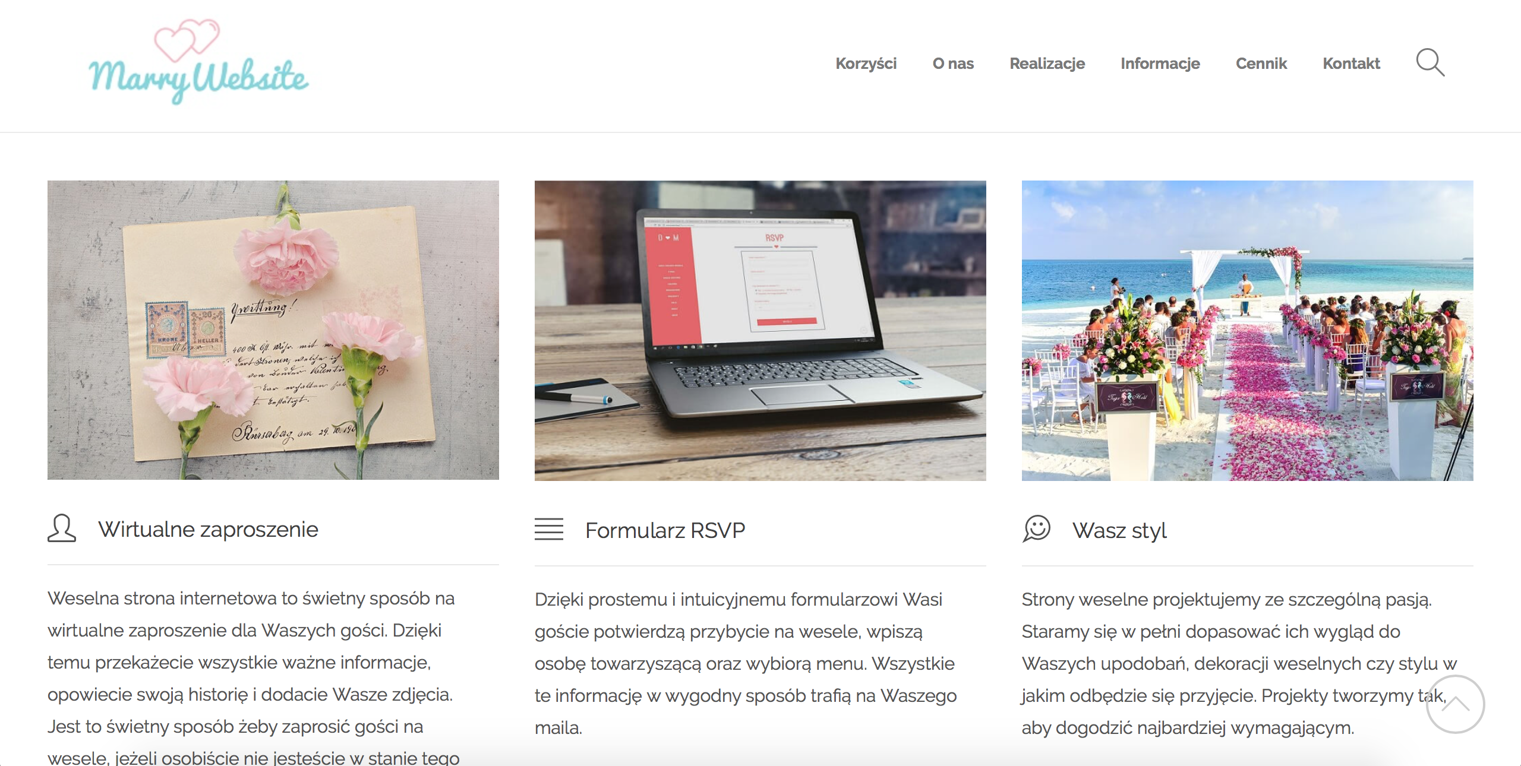
Task: Open the search magnifier icon
Action: point(1430,63)
